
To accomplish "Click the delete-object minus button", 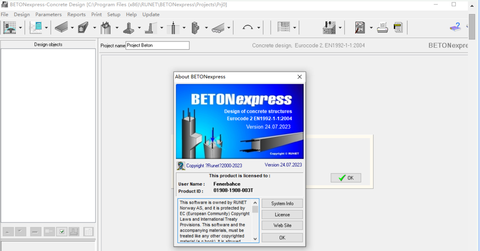I will [x=35, y=232].
